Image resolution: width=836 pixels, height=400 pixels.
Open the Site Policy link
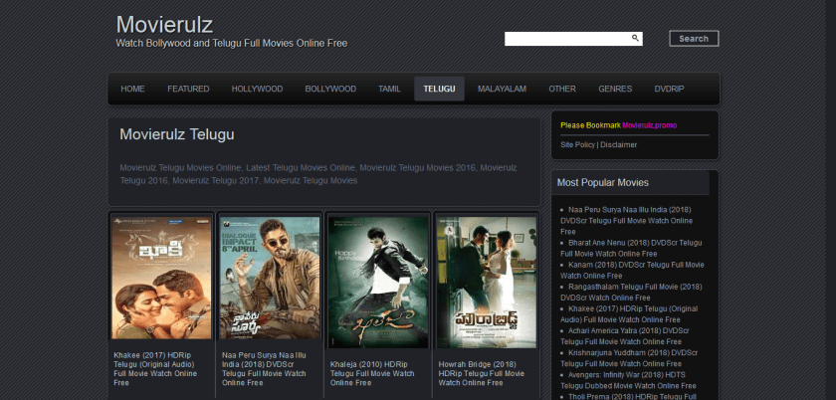pyautogui.click(x=577, y=145)
